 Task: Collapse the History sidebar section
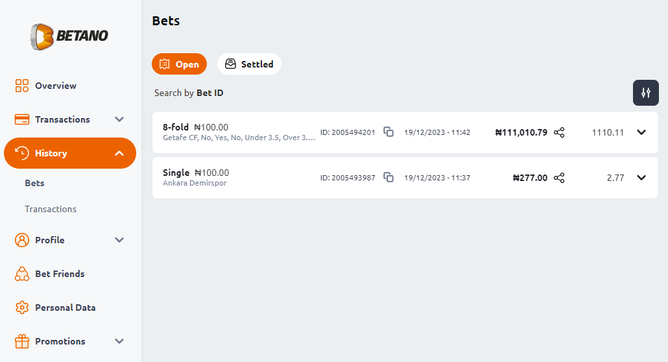(x=119, y=153)
